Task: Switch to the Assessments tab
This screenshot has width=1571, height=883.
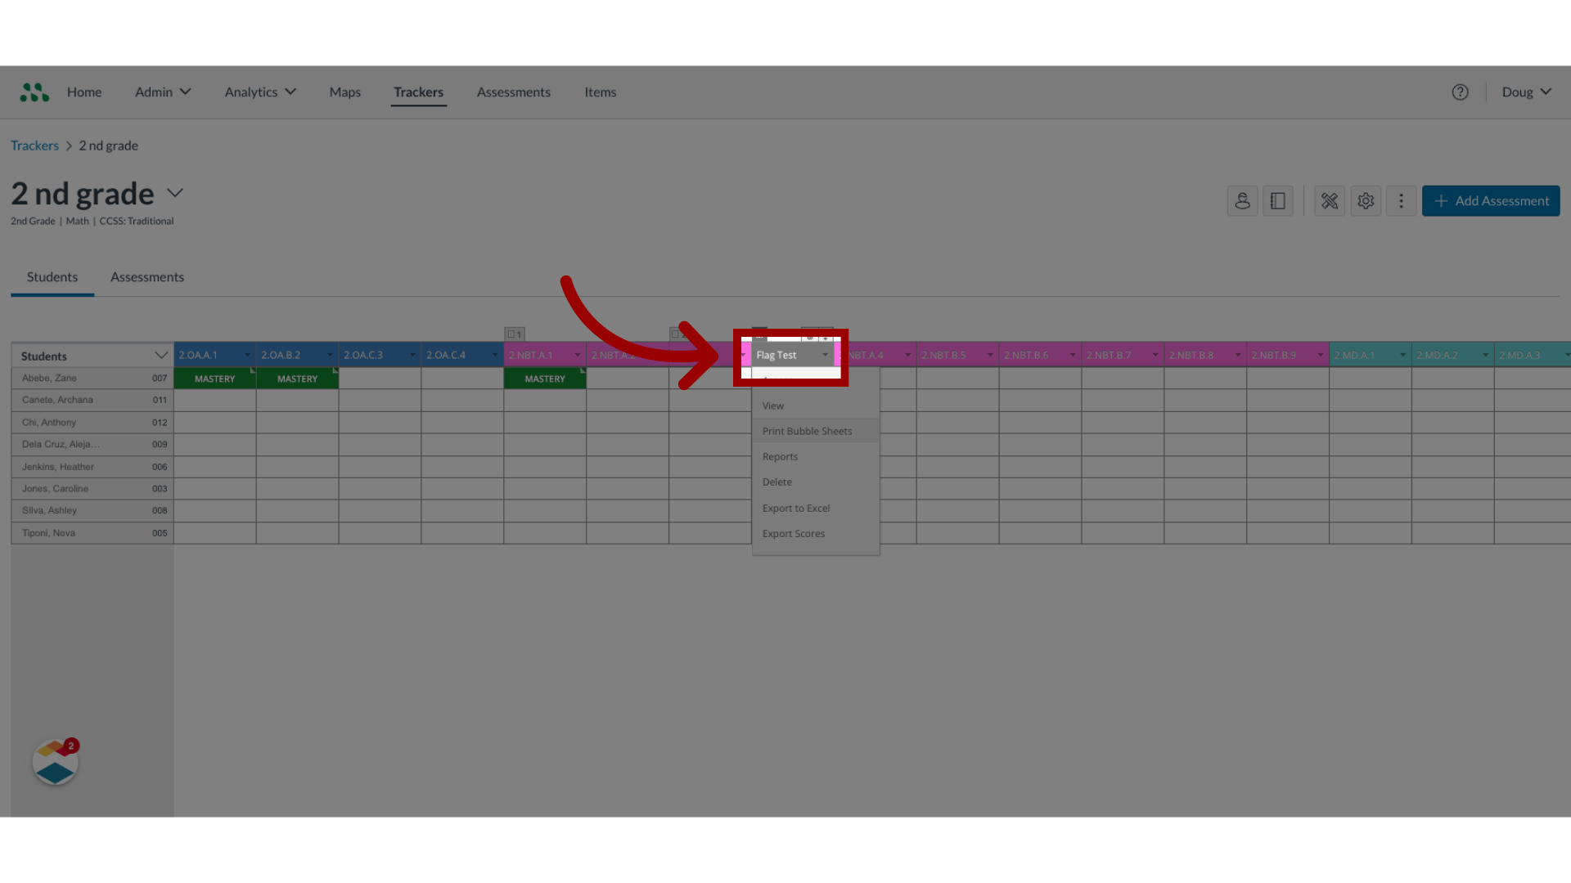Action: pos(146,276)
